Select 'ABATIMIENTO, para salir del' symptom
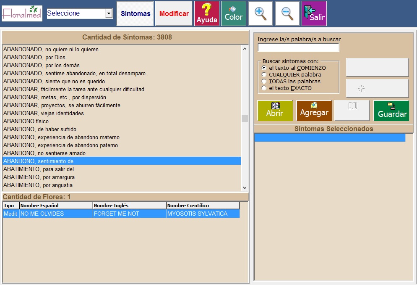This screenshot has width=417, height=285. tap(122, 169)
